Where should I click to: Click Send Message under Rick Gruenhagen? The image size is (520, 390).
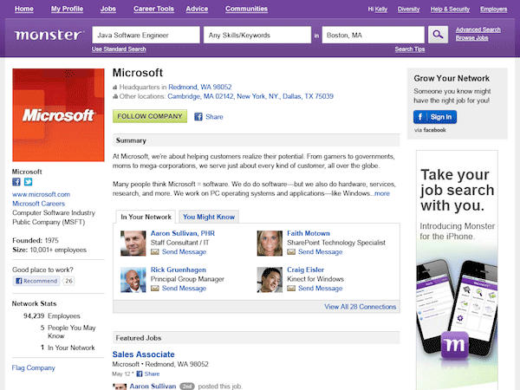coord(184,289)
